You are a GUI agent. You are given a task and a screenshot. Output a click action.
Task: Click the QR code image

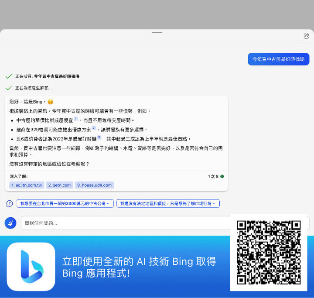coord(269,252)
